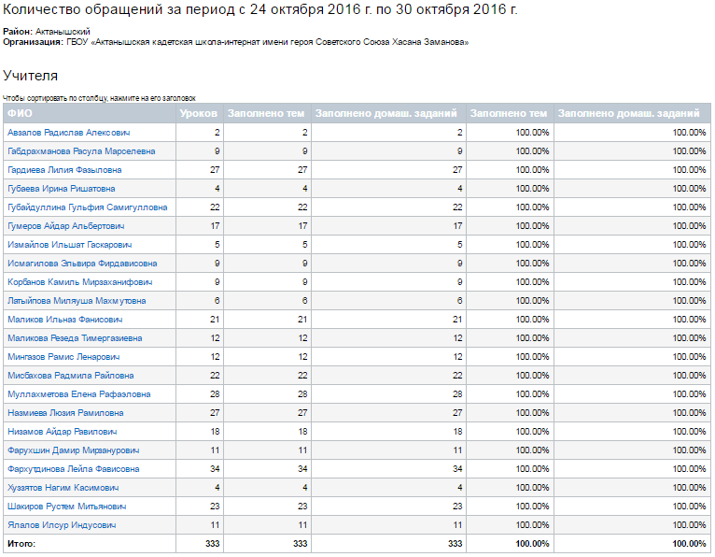Sort by the Уроков column header
715x557 pixels.
[x=198, y=113]
